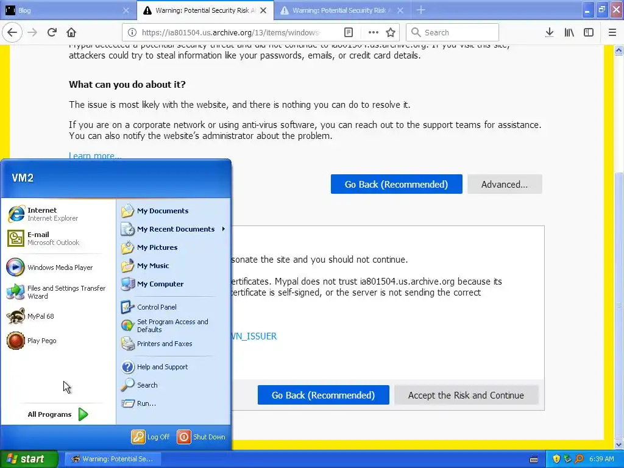The image size is (624, 468).
Task: Click the Start button on taskbar
Action: point(29,459)
